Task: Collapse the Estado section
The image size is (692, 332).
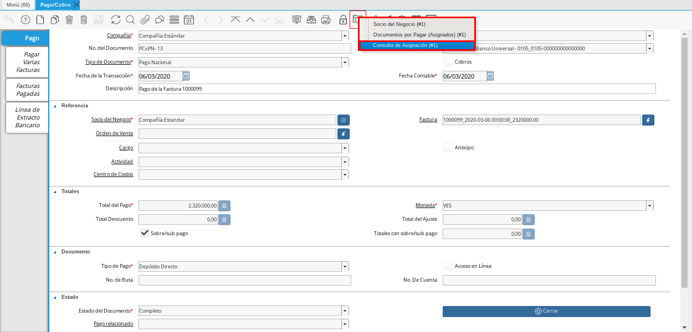Action: (55, 297)
